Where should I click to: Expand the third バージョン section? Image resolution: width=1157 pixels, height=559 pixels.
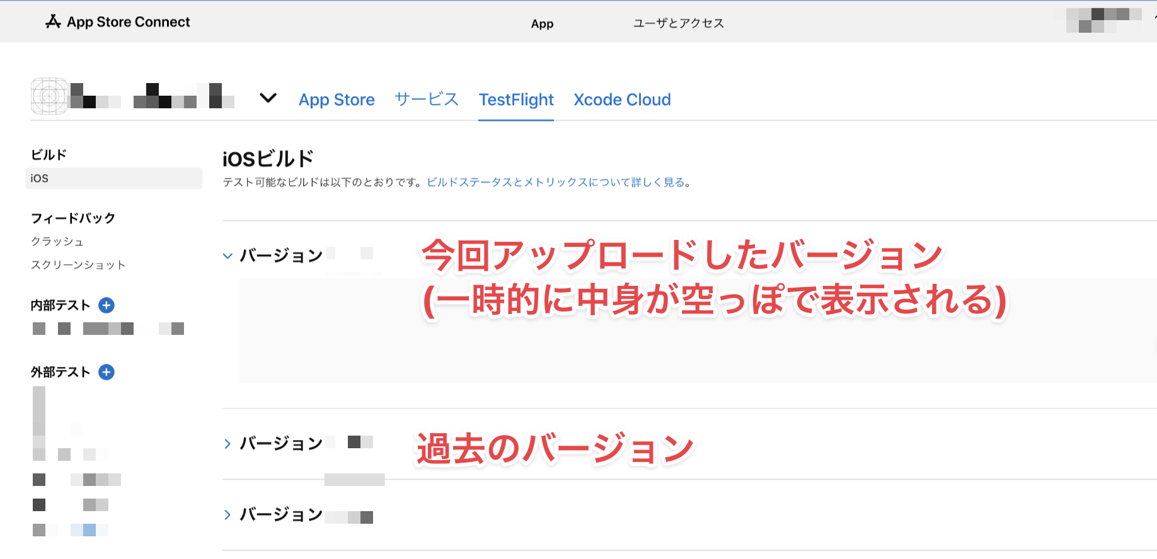(227, 515)
